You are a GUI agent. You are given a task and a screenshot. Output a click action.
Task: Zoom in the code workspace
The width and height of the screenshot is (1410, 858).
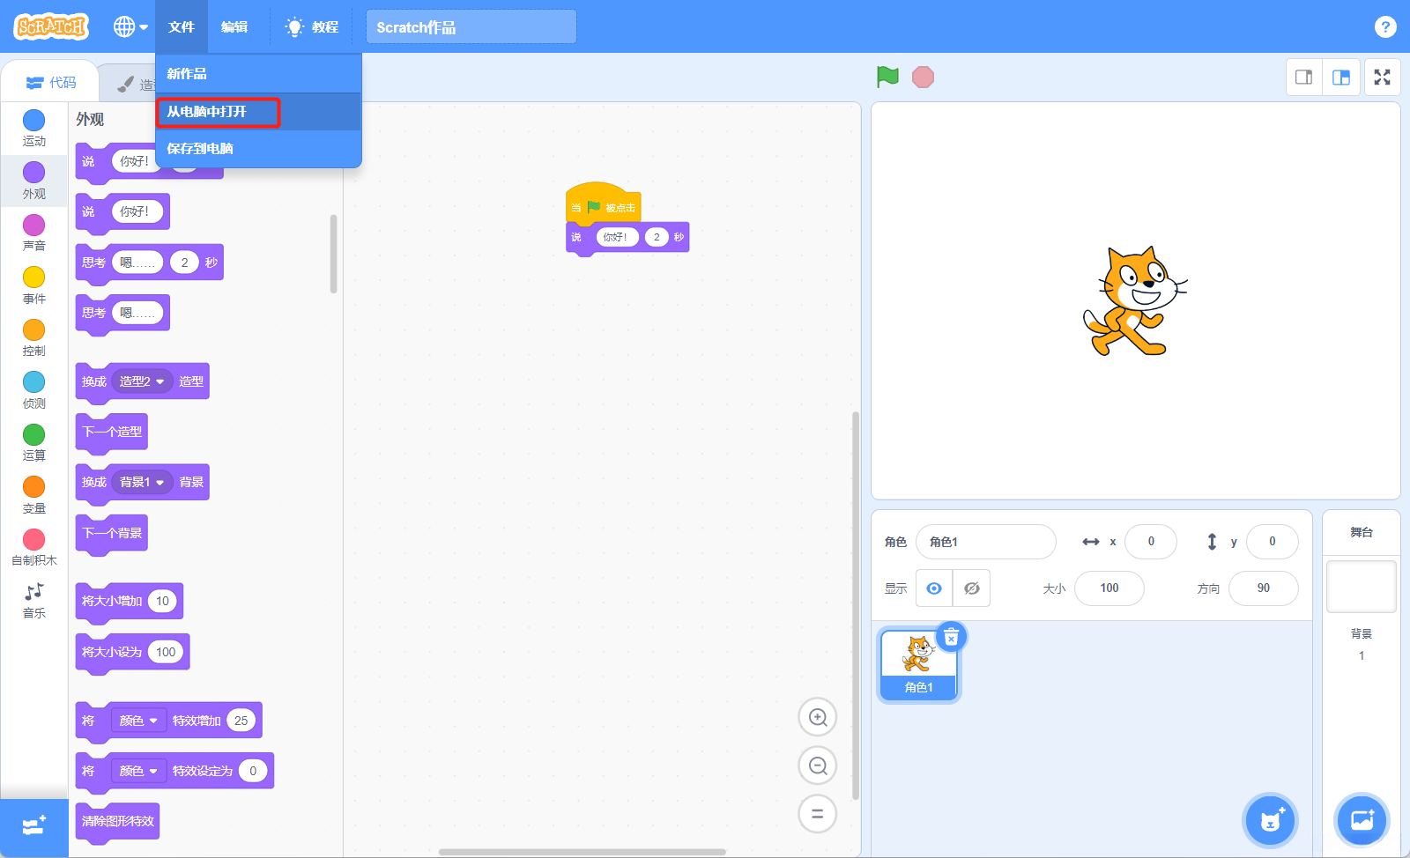pyautogui.click(x=818, y=717)
